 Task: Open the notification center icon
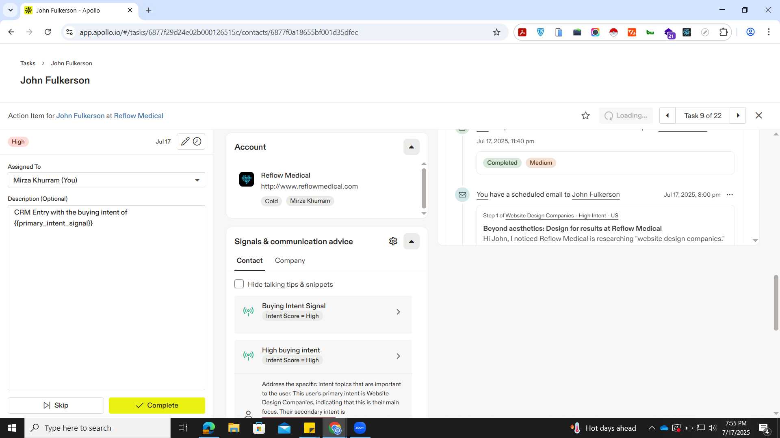(764, 428)
